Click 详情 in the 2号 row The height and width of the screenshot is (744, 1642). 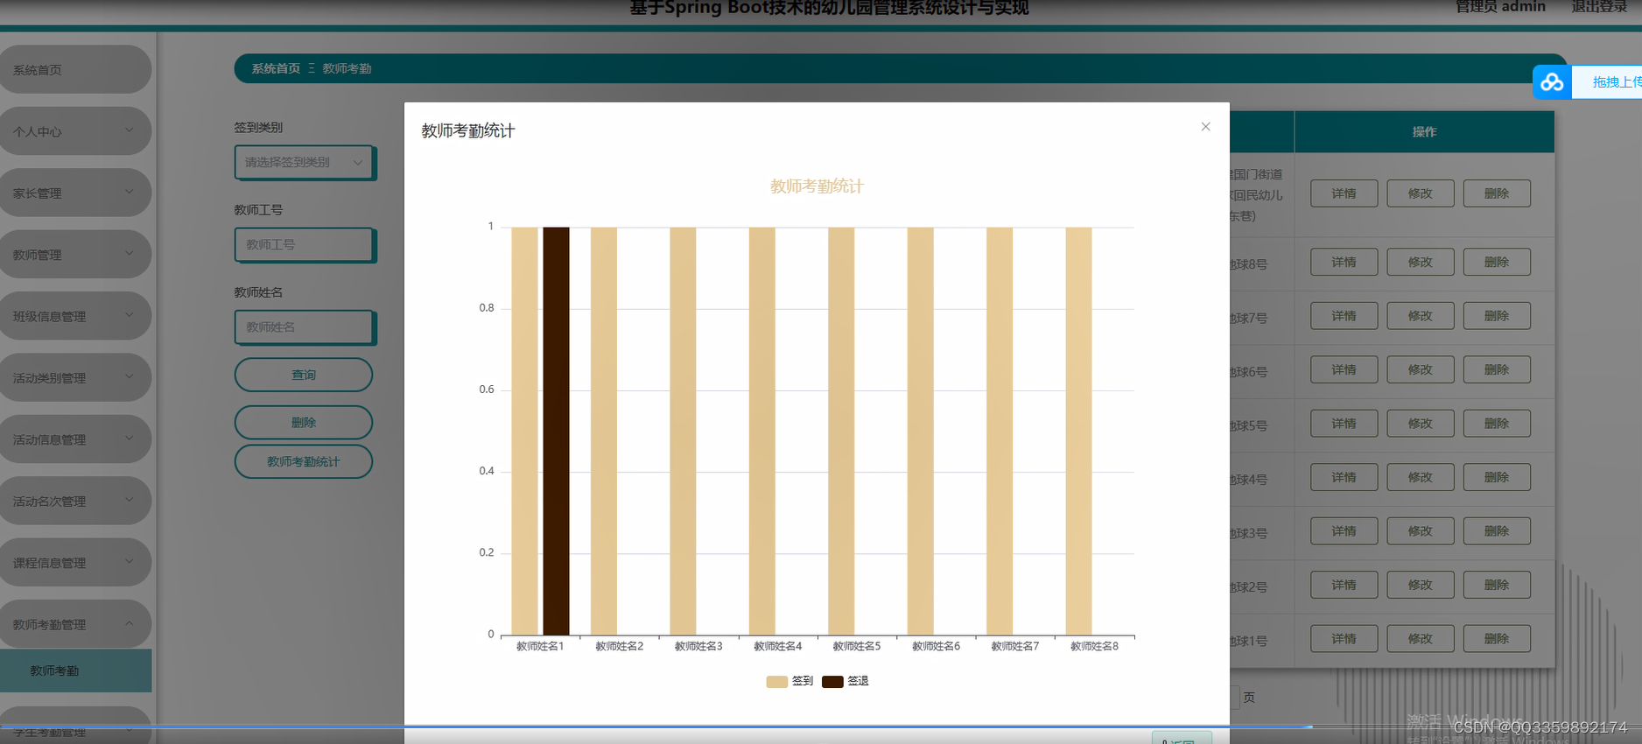1344,585
